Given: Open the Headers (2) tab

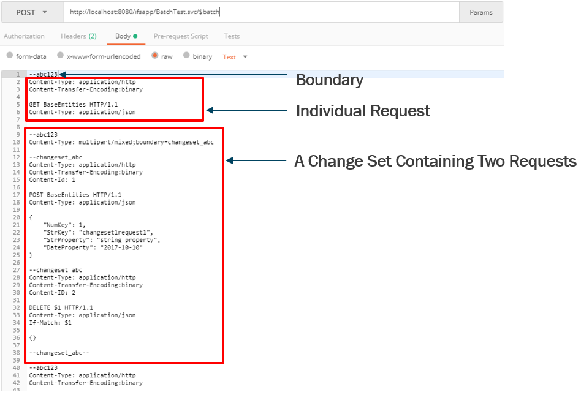Looking at the screenshot, I should [x=78, y=36].
